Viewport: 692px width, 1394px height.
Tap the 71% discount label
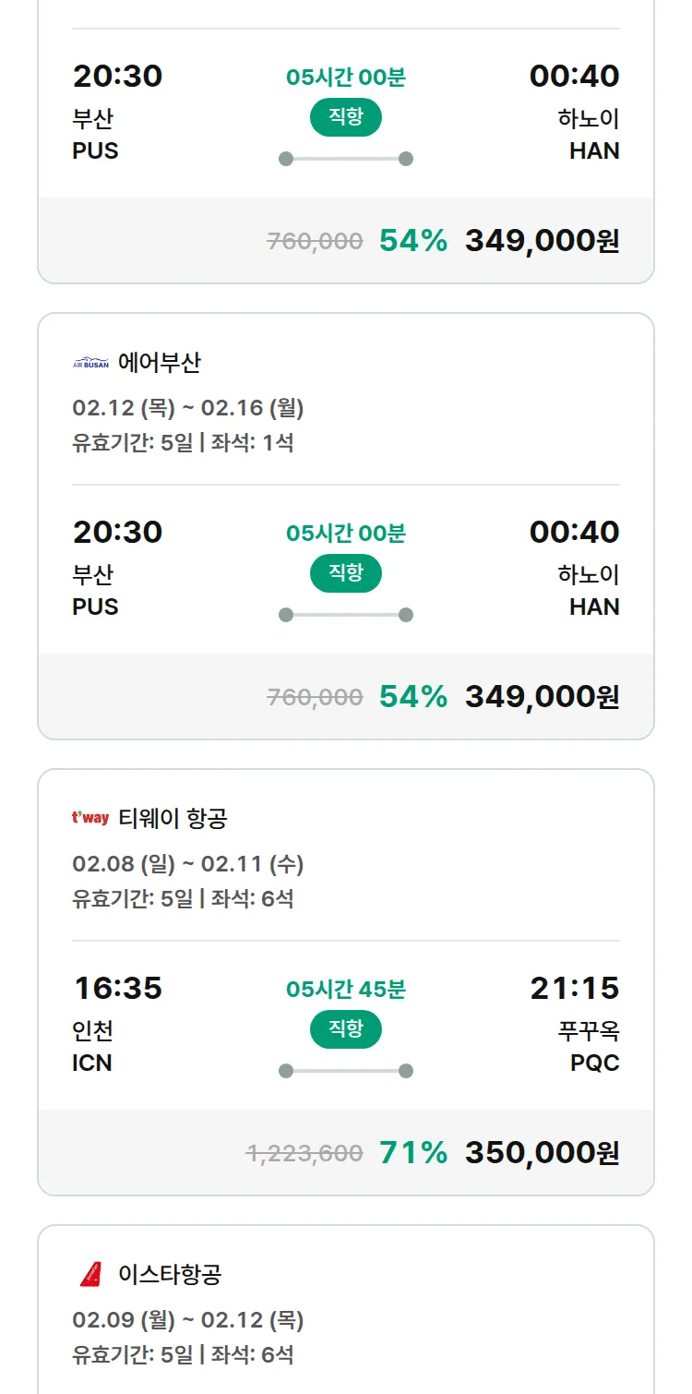click(413, 1153)
